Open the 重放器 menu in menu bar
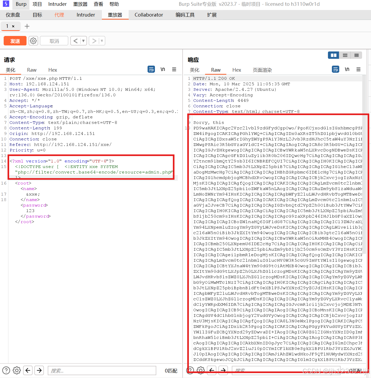371x378 pixels. point(80,4)
